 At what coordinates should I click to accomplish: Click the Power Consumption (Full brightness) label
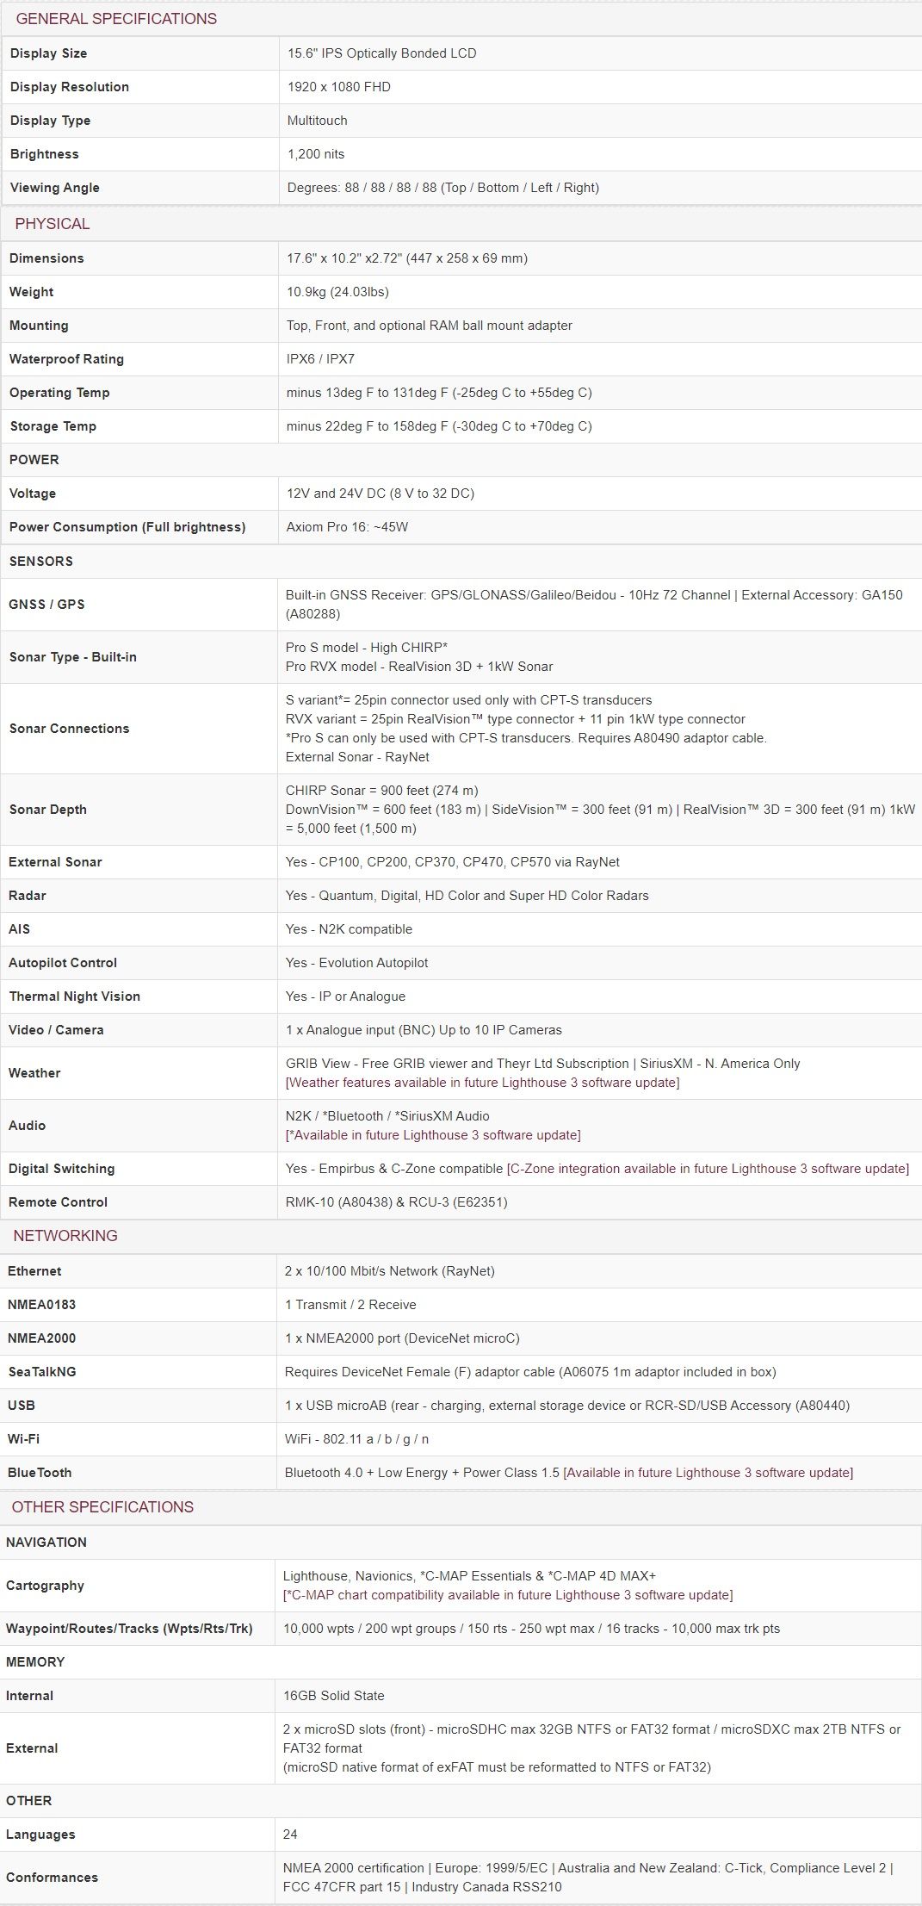click(127, 527)
